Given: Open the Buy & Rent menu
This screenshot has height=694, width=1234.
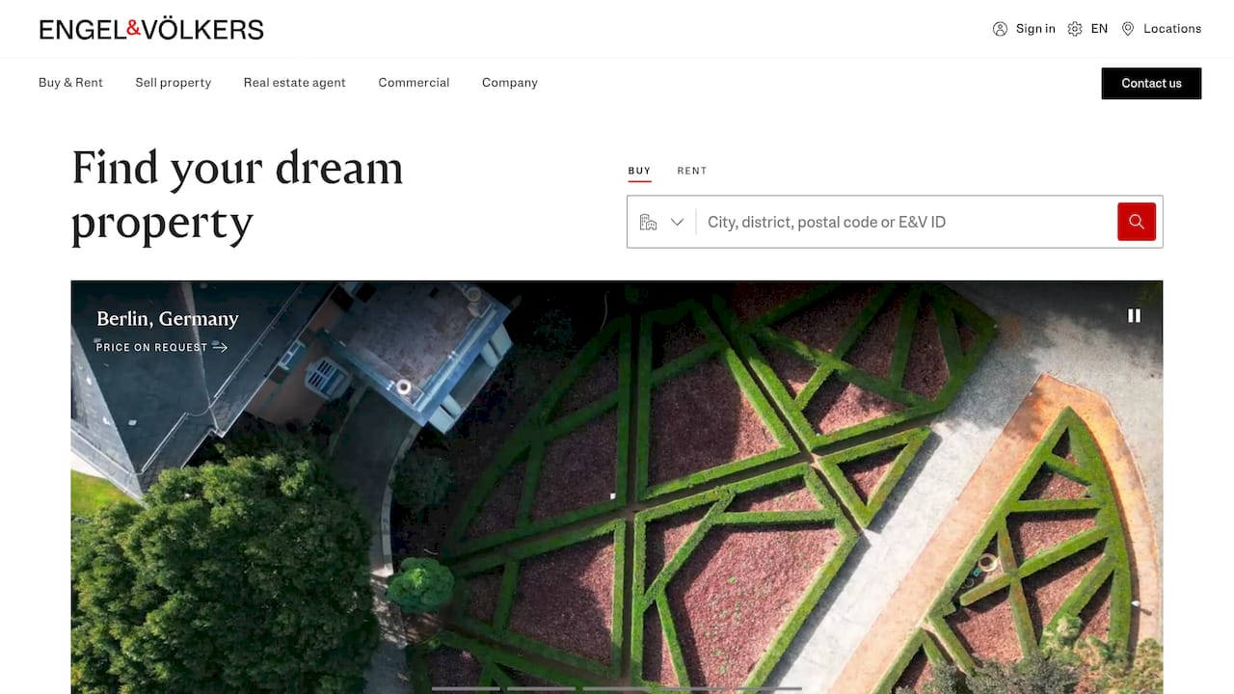Looking at the screenshot, I should pos(70,83).
